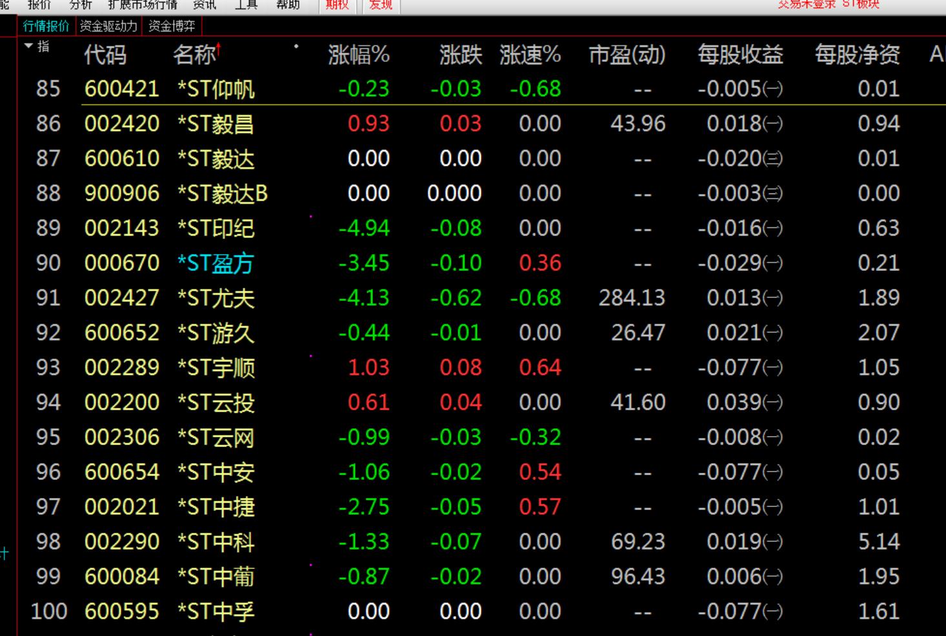This screenshot has height=636, width=946.
Task: Click the 发现 button in the menu bar
Action: (381, 5)
